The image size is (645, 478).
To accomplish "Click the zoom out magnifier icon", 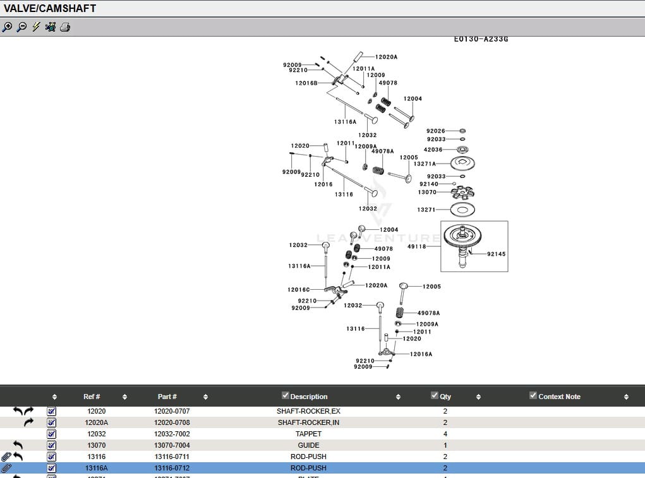I will tap(21, 27).
